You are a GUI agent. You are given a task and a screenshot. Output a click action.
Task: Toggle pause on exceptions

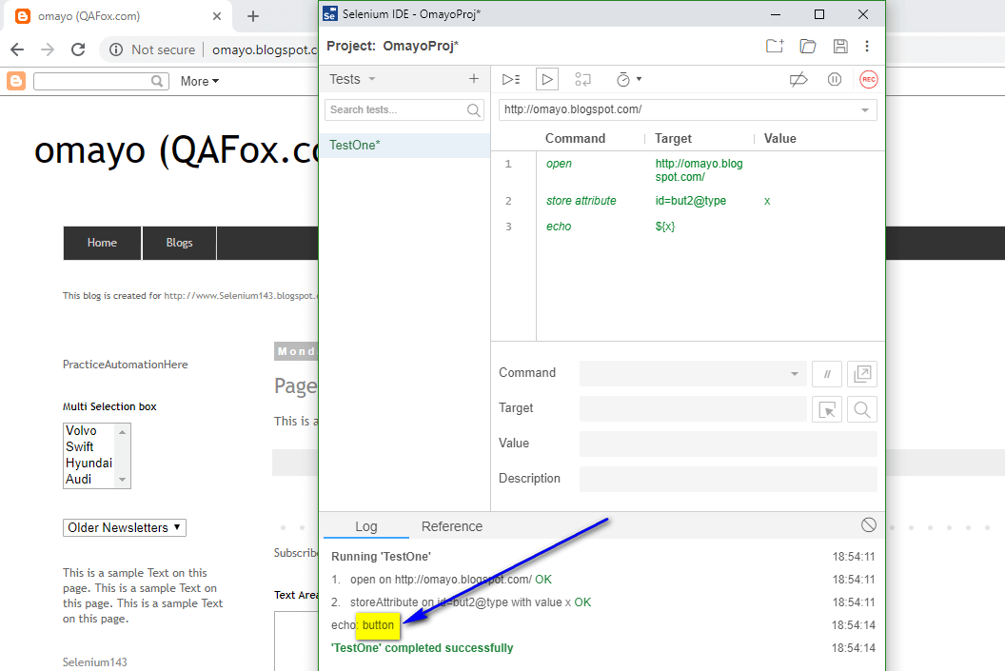pyautogui.click(x=835, y=79)
